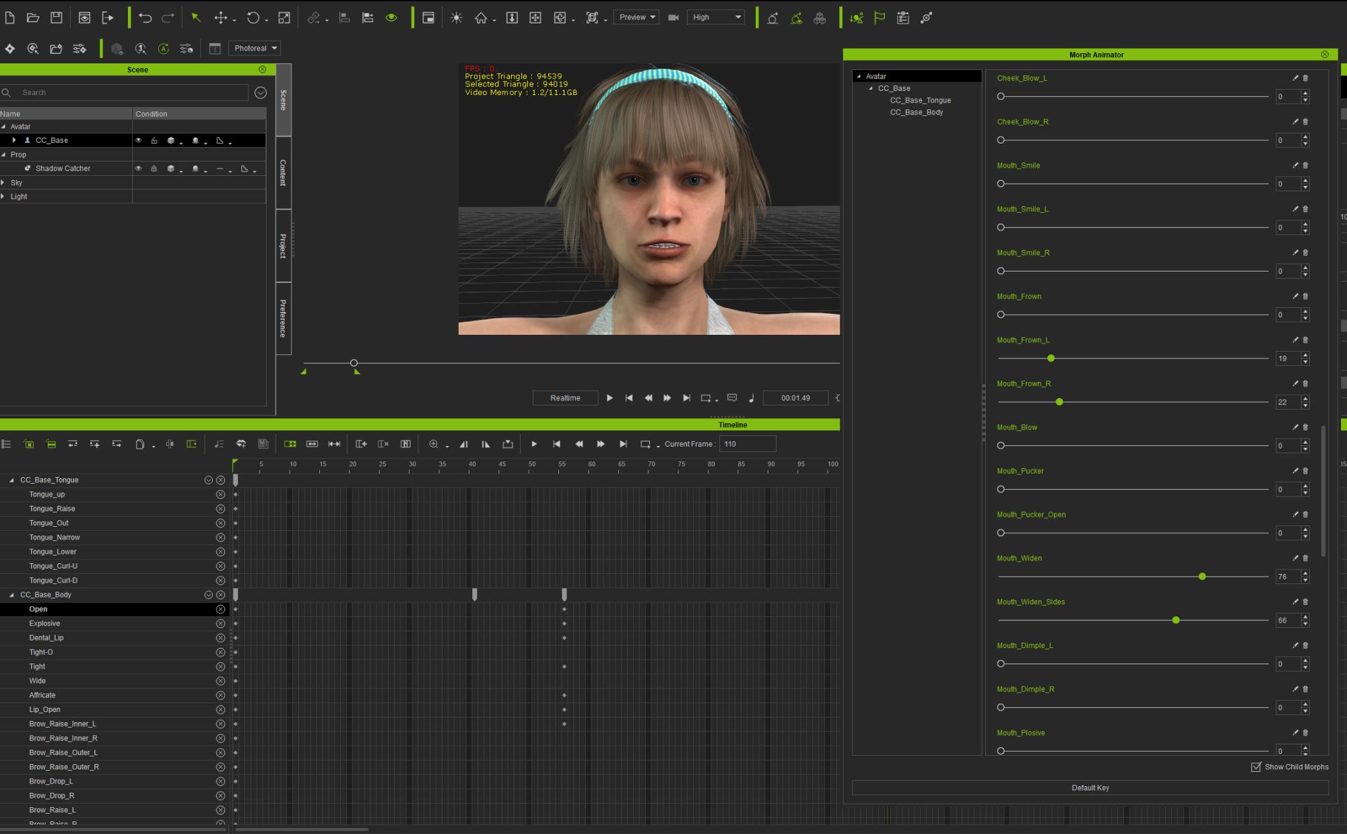Delete the Mouth_Frown_L morph with its trash icon
The height and width of the screenshot is (834, 1347).
[x=1305, y=340]
